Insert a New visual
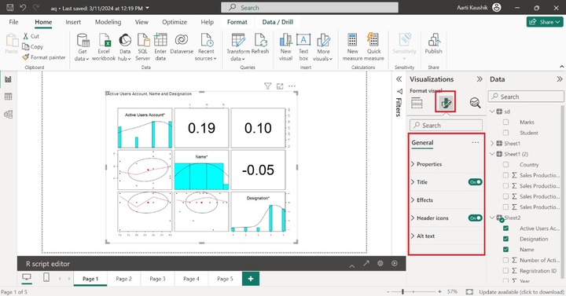Screen dimensions: 566x296 pos(285,47)
